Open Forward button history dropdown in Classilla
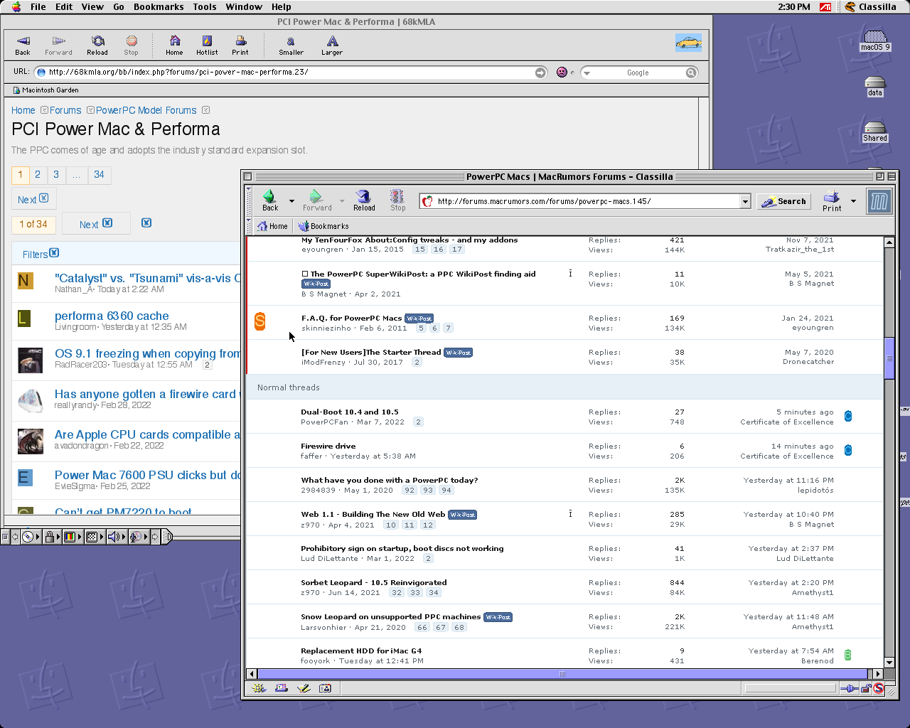This screenshot has width=910, height=728. [342, 201]
